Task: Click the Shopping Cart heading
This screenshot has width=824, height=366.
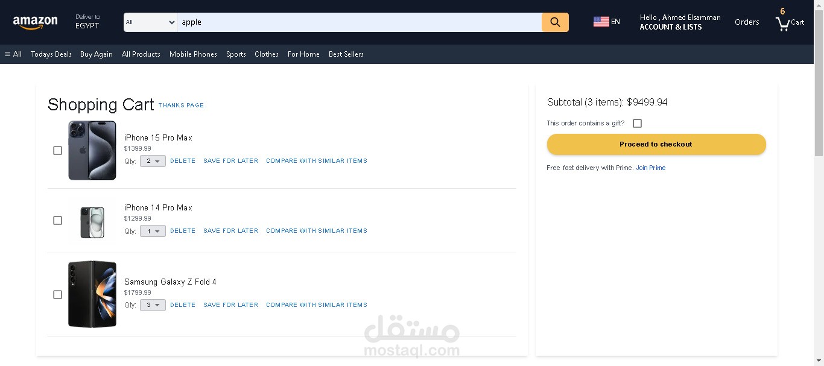Action: coord(101,105)
